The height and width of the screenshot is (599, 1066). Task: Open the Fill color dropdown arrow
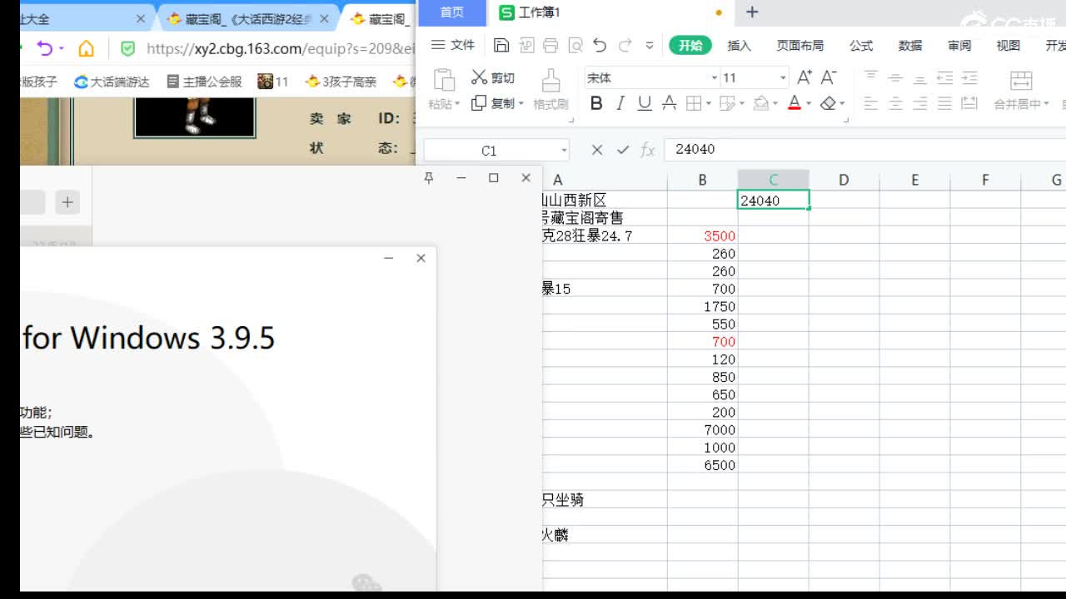point(775,104)
